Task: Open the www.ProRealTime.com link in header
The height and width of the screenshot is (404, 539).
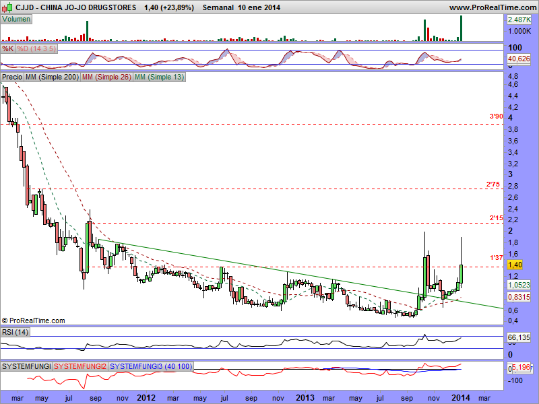Action: coord(493,7)
